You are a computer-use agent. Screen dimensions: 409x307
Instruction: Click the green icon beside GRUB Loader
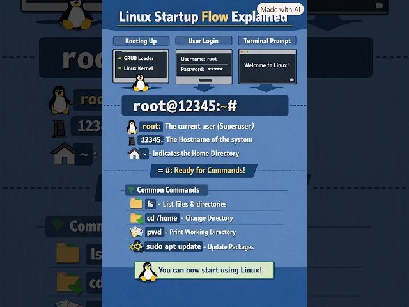pos(120,58)
